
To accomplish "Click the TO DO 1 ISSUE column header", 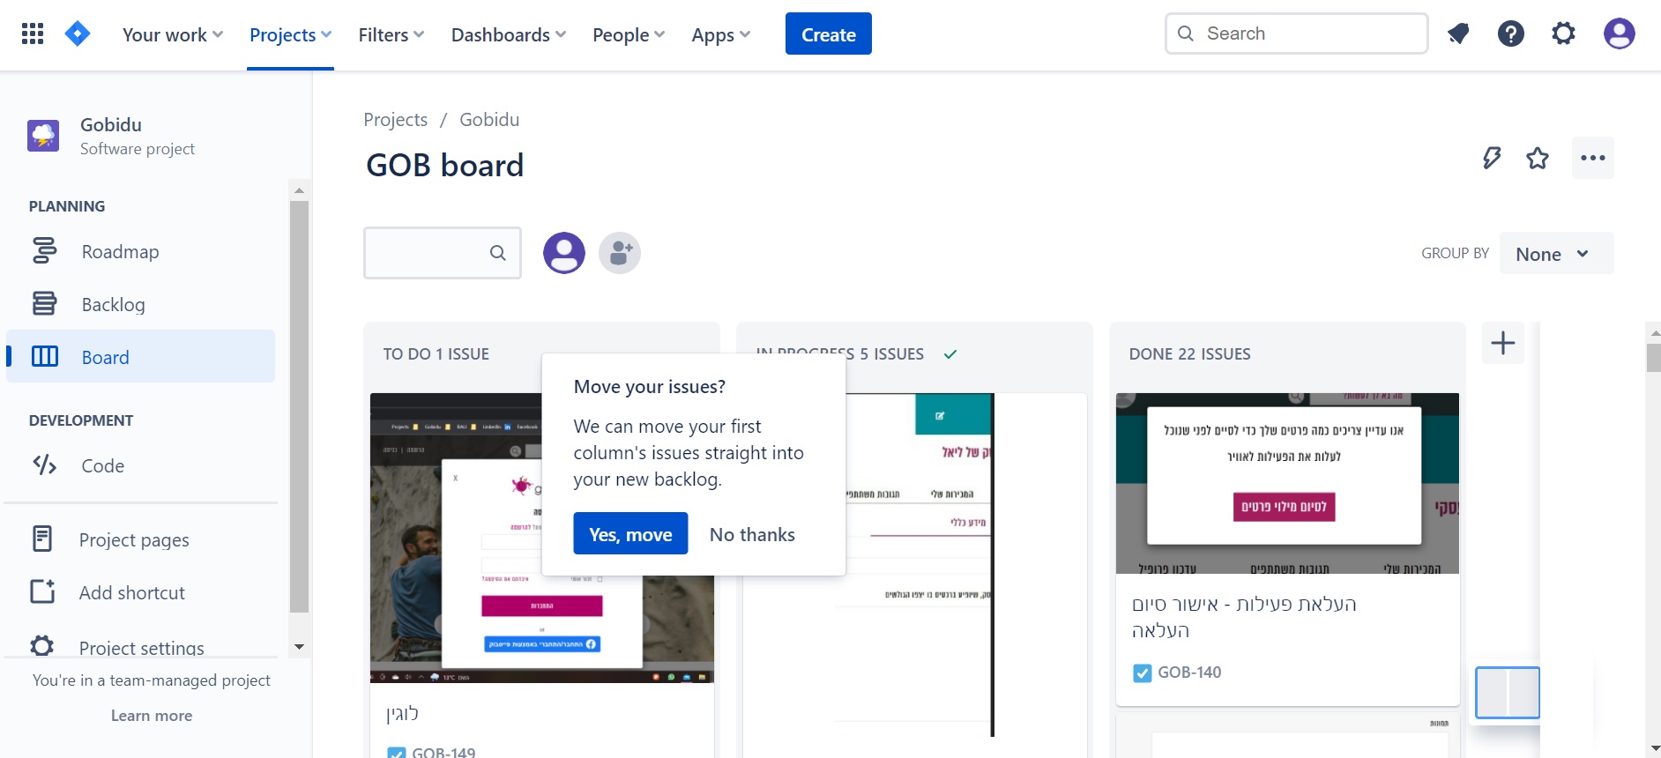I will coord(436,354).
